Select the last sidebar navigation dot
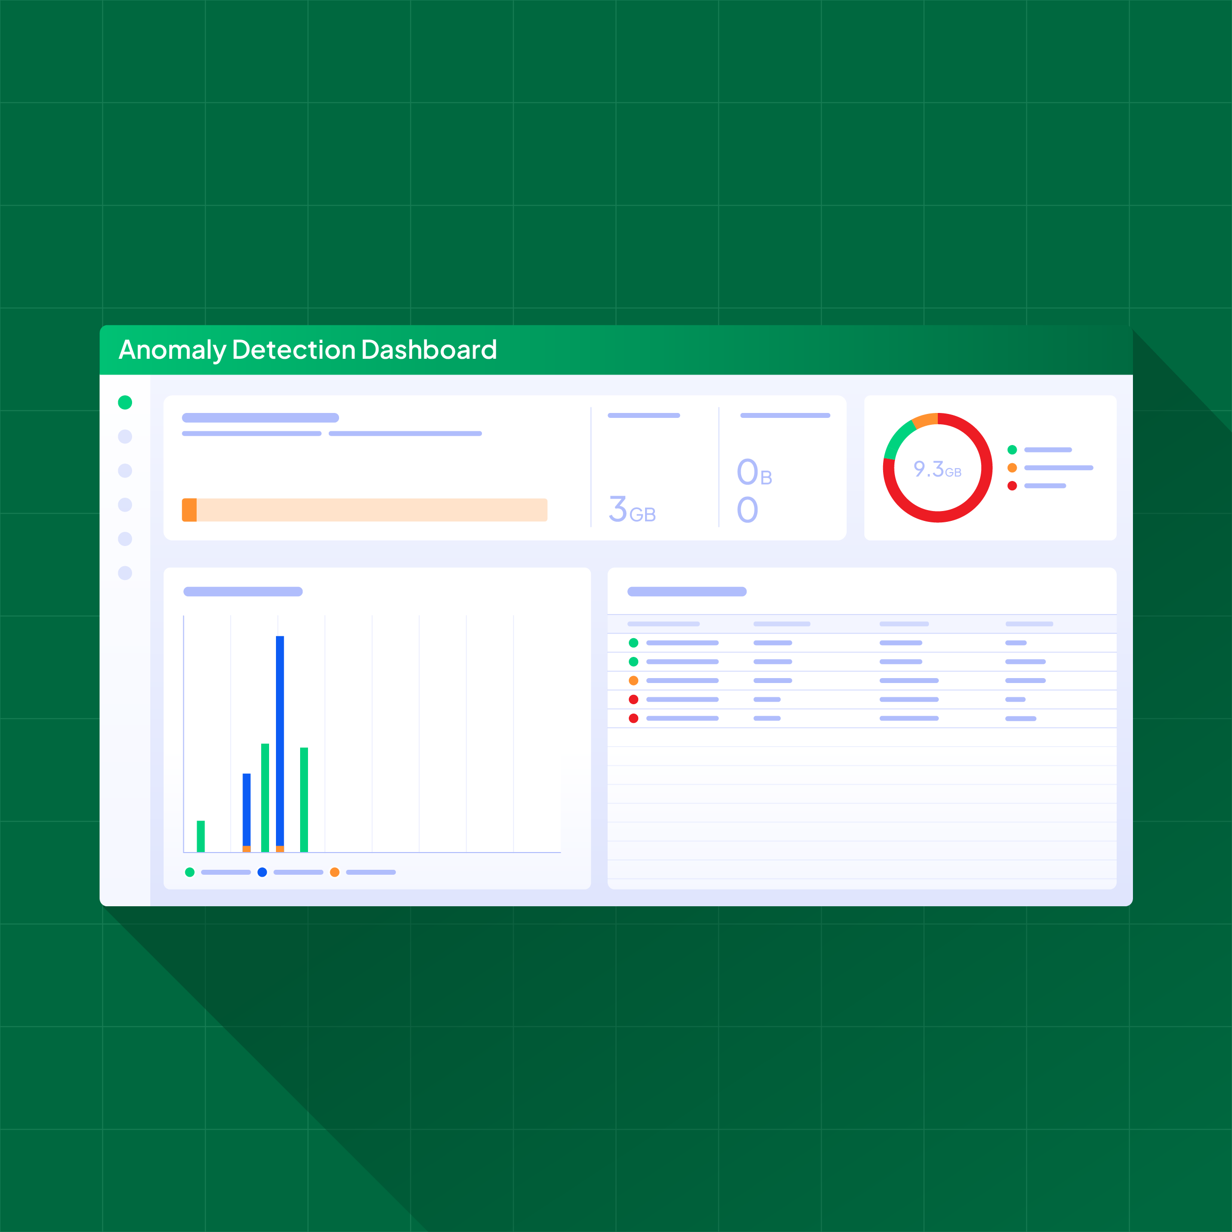 [125, 573]
